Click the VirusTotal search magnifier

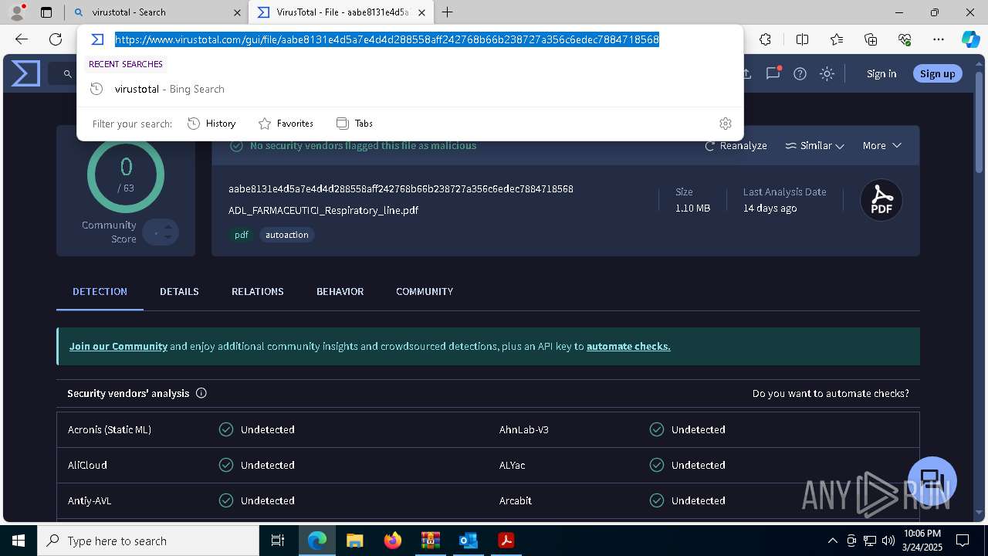(x=67, y=74)
